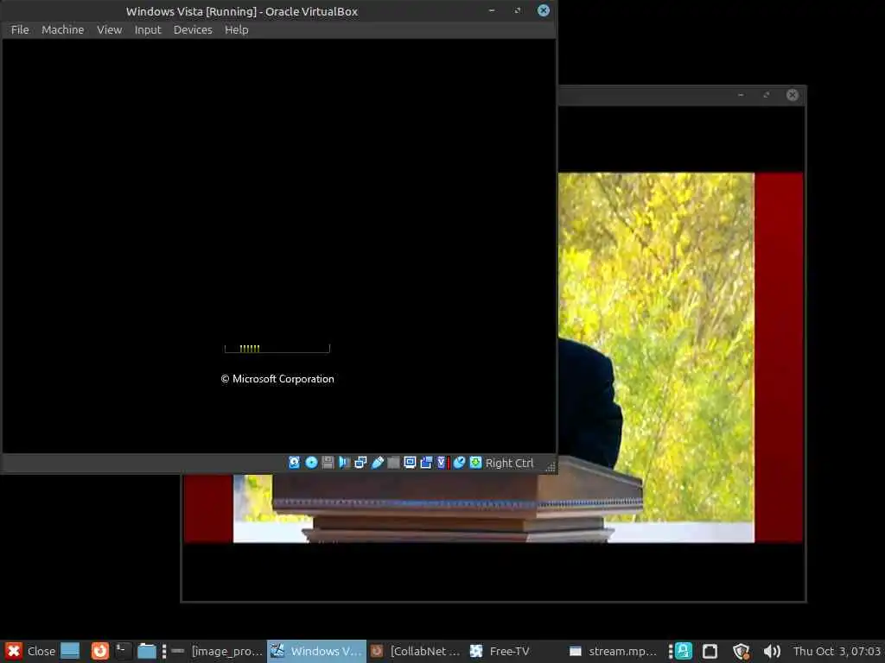Click the gray shared folders status icon
Image resolution: width=885 pixels, height=663 pixels.
click(393, 463)
